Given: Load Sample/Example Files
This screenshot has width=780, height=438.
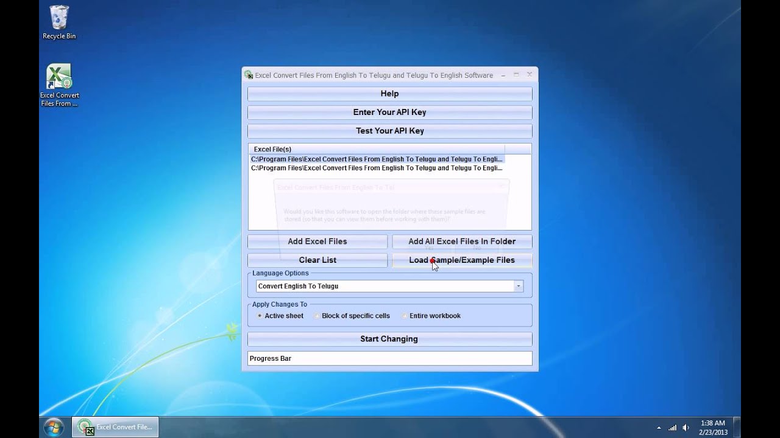Looking at the screenshot, I should click(462, 260).
